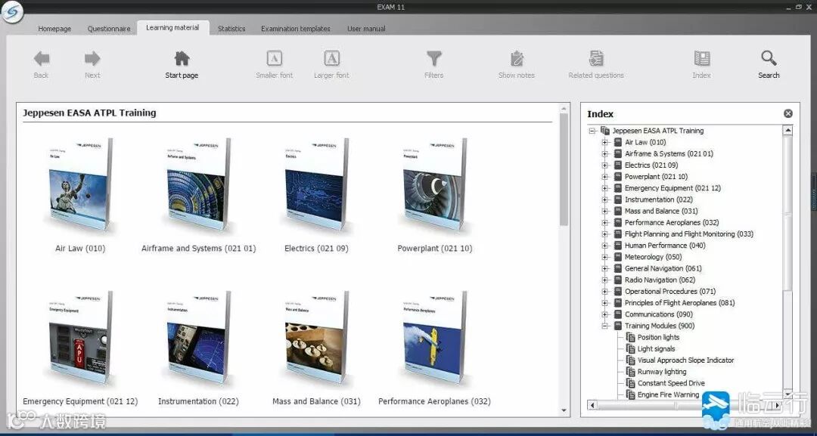Select Visual Approach Slope Indicator in the tree
Screen dimensions: 817x436
click(x=685, y=360)
